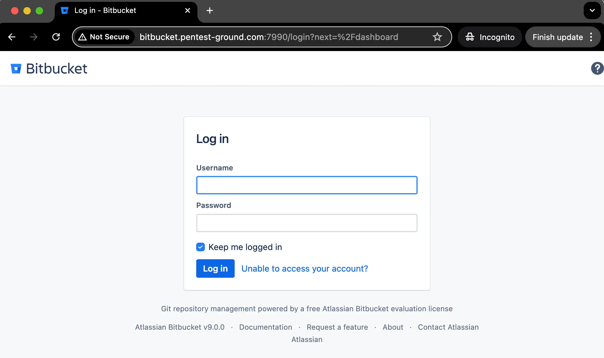The width and height of the screenshot is (604, 358).
Task: Open the Contact Atlassian link
Action: click(448, 327)
